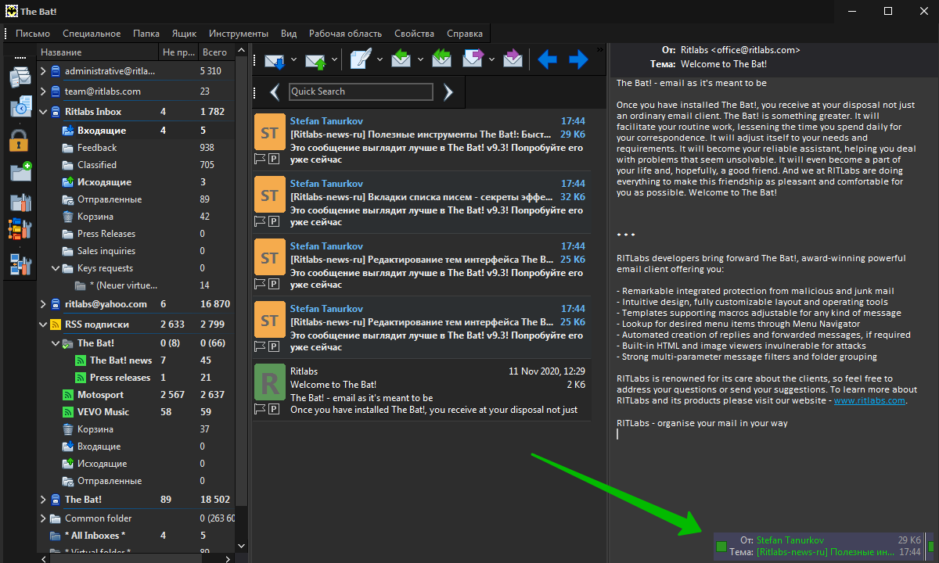Click the Quick Search field
This screenshot has height=563, width=939.
(361, 91)
